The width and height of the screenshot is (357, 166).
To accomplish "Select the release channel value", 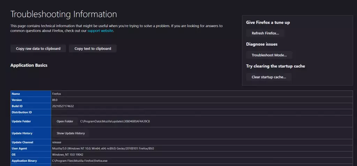I will pos(57,142).
